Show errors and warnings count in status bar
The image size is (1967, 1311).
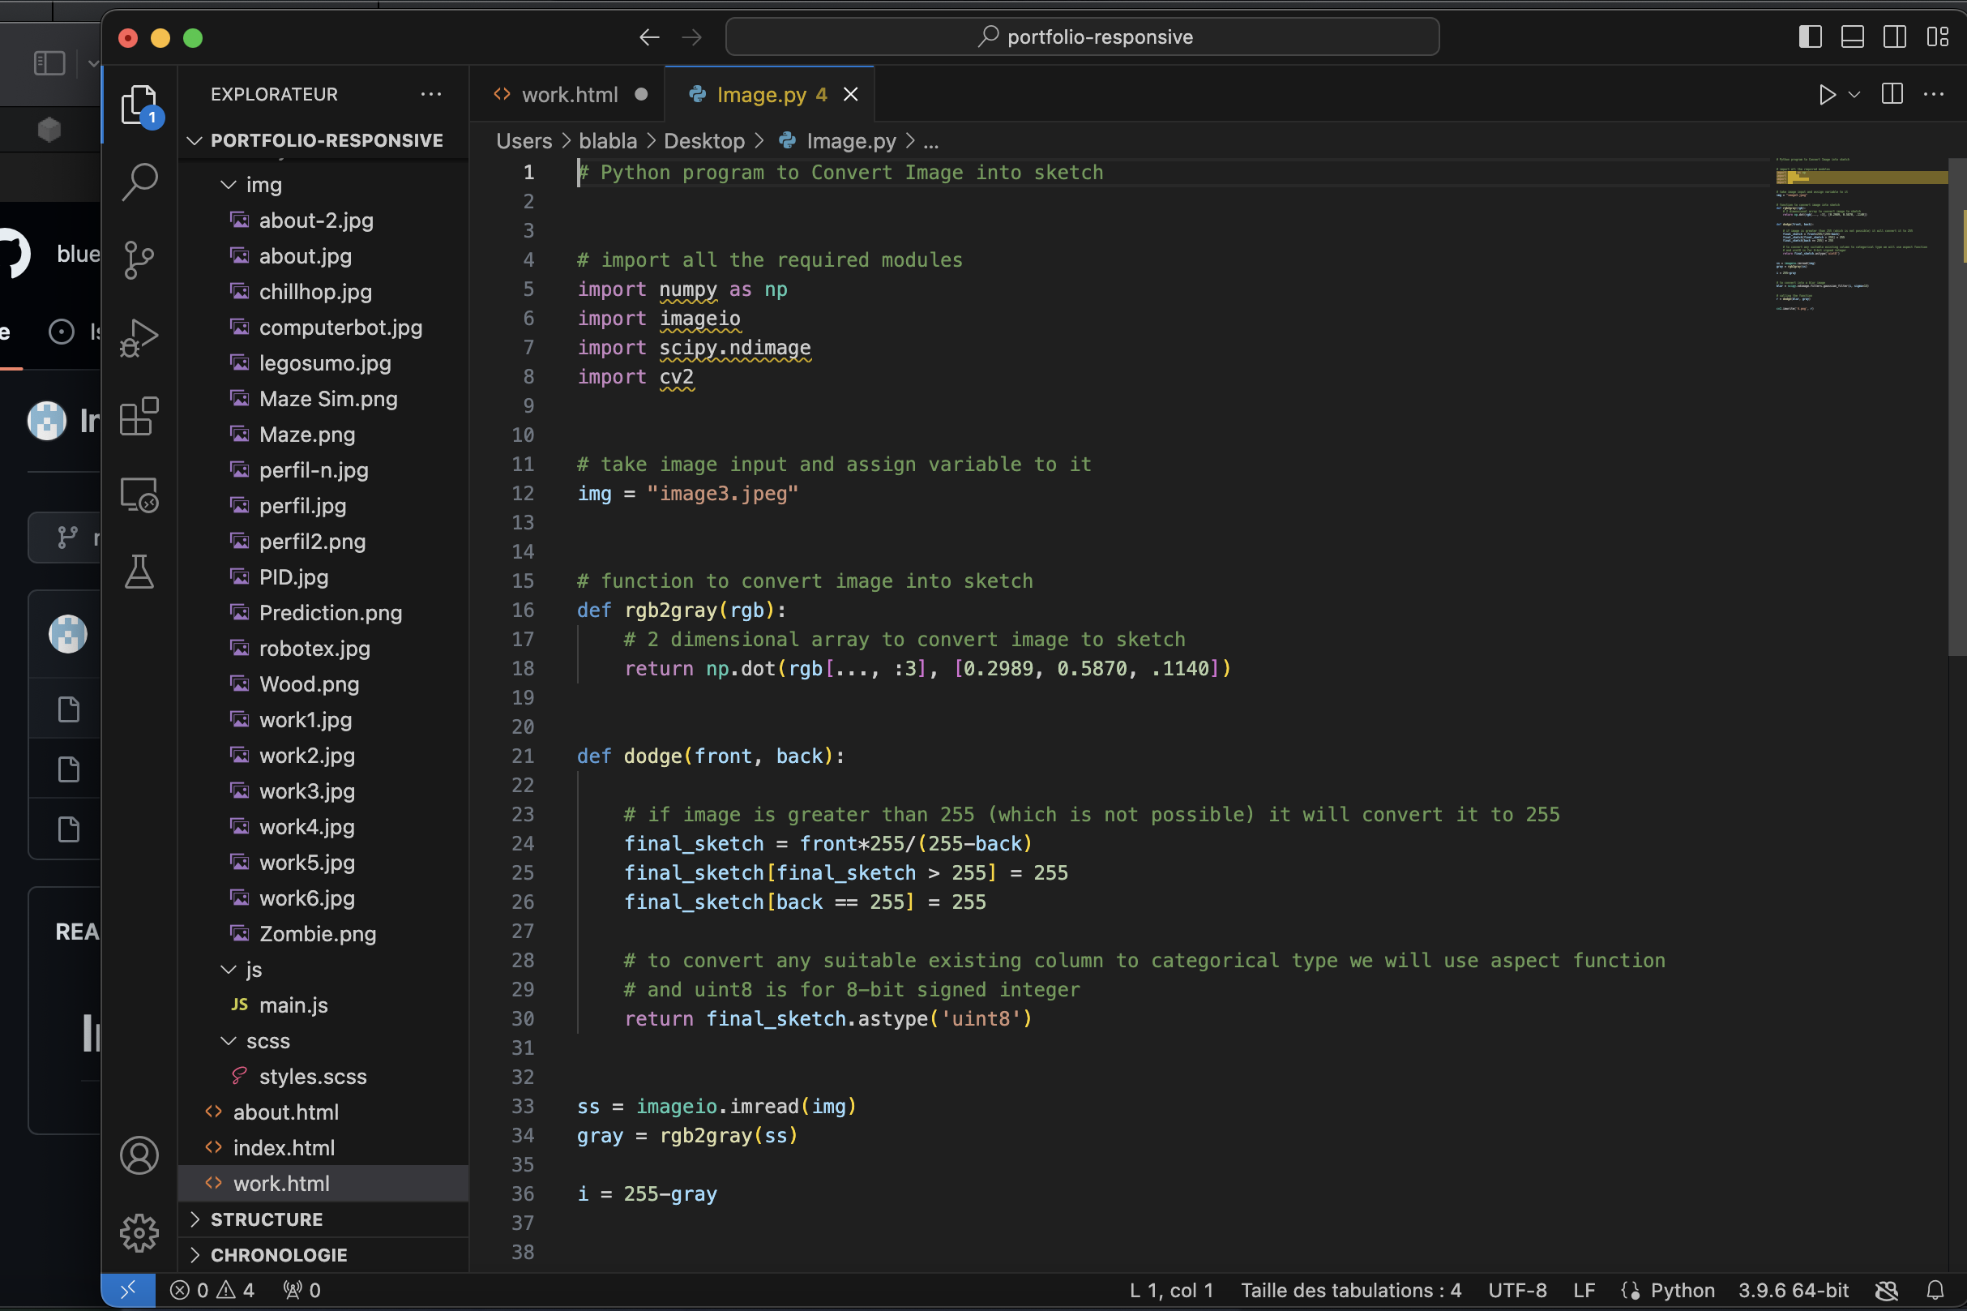coord(212,1290)
